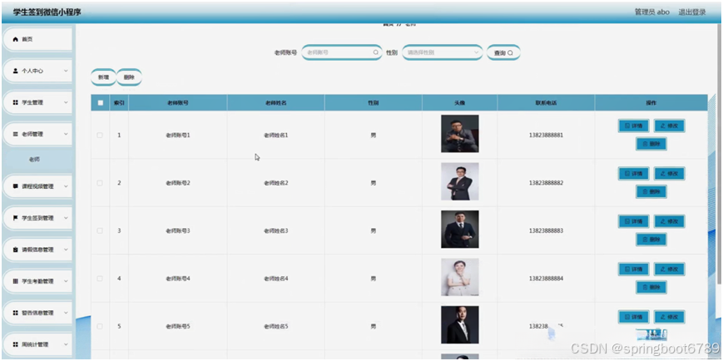Click the 学生签到微信小程序 title

pos(47,12)
